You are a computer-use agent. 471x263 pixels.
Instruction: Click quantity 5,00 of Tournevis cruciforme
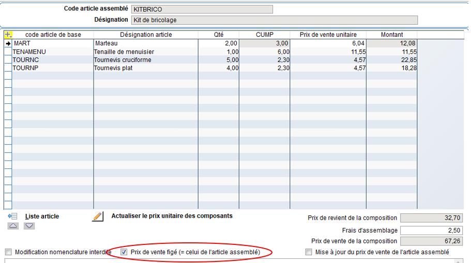219,60
